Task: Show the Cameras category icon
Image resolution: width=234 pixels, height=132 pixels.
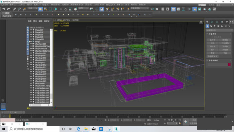Action: coord(218,26)
